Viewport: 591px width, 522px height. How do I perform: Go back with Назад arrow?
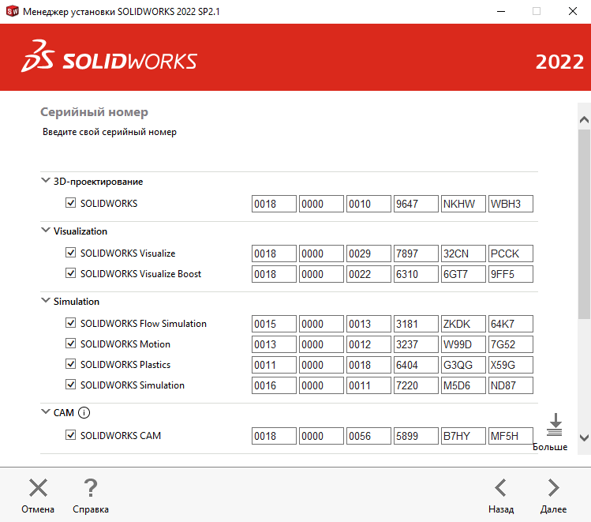click(x=500, y=488)
